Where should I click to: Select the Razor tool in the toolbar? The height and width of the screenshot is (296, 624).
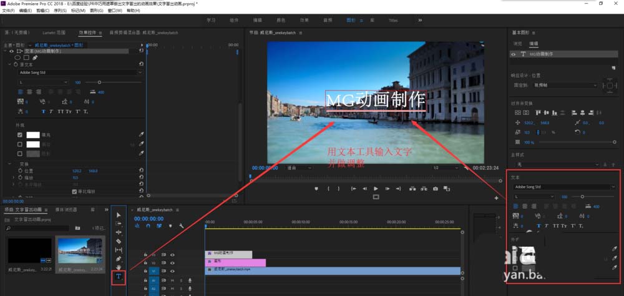[x=119, y=241]
